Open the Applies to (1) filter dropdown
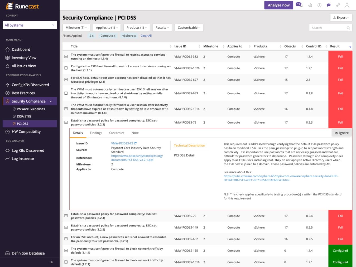 (107, 28)
